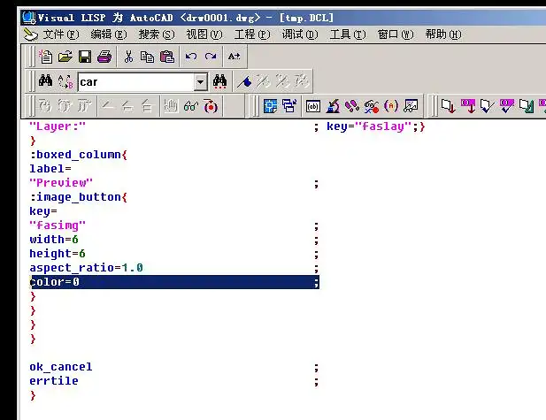Click the Visual LISP title bar icon
546x420 pixels.
(x=29, y=18)
